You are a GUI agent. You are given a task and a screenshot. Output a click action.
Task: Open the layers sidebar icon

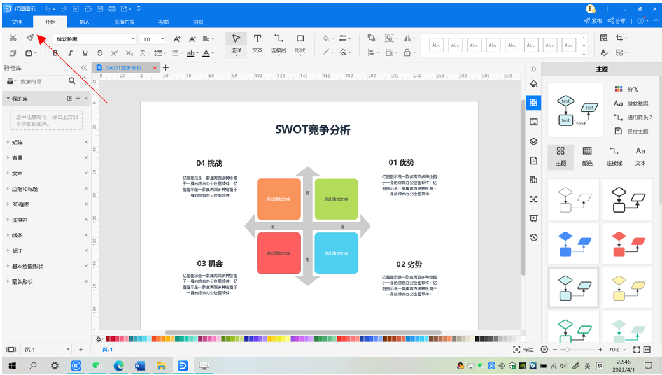(533, 141)
